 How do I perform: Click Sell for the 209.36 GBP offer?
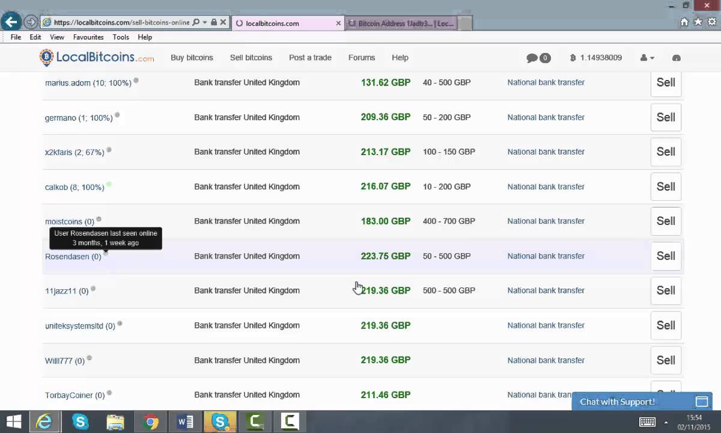(666, 117)
